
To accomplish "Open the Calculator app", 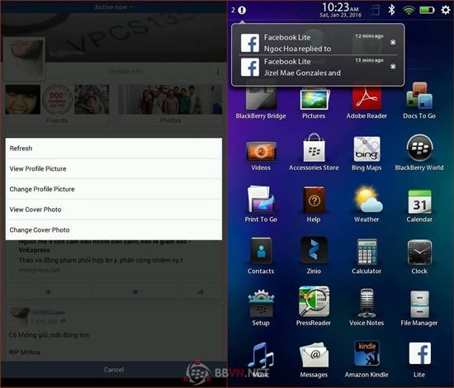I will pos(367,256).
